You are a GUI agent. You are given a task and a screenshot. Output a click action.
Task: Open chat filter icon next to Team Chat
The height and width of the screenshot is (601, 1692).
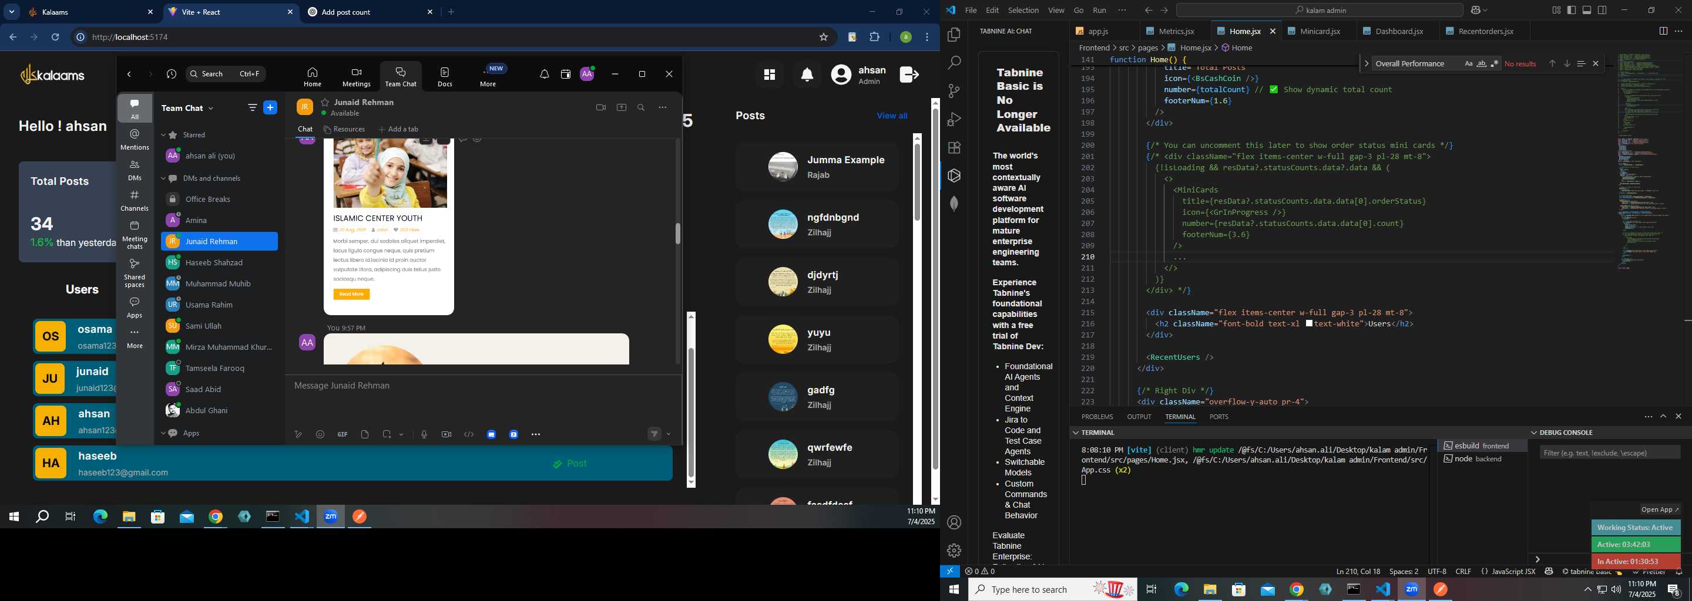pyautogui.click(x=252, y=107)
